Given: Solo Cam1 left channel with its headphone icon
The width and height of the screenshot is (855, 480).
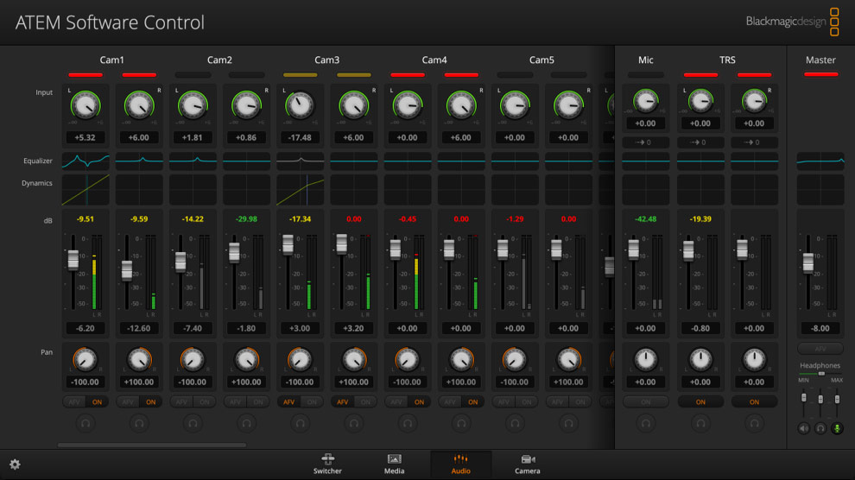Looking at the screenshot, I should click(85, 423).
